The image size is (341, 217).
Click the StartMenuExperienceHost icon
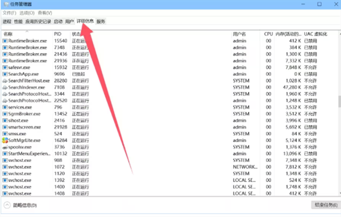5,154
